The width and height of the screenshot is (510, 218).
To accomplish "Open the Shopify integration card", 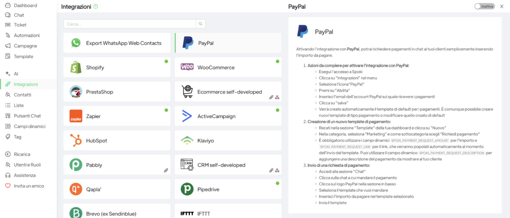I will 117,67.
